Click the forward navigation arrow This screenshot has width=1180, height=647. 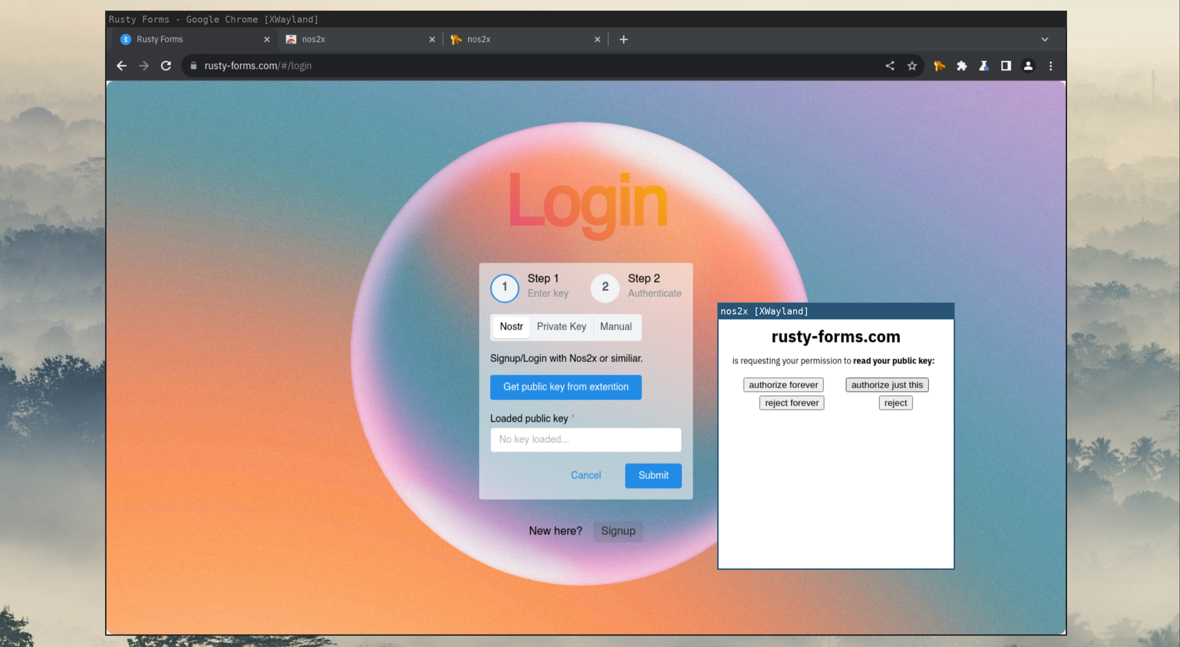point(144,66)
